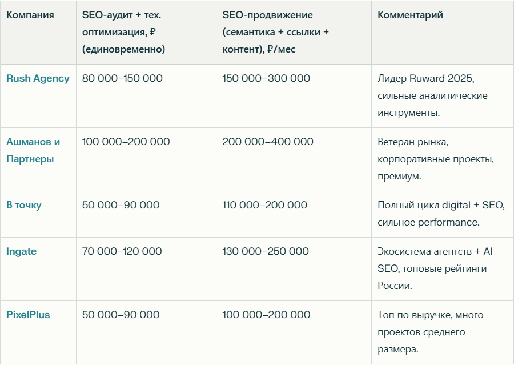Open the В точку company link

(x=23, y=205)
